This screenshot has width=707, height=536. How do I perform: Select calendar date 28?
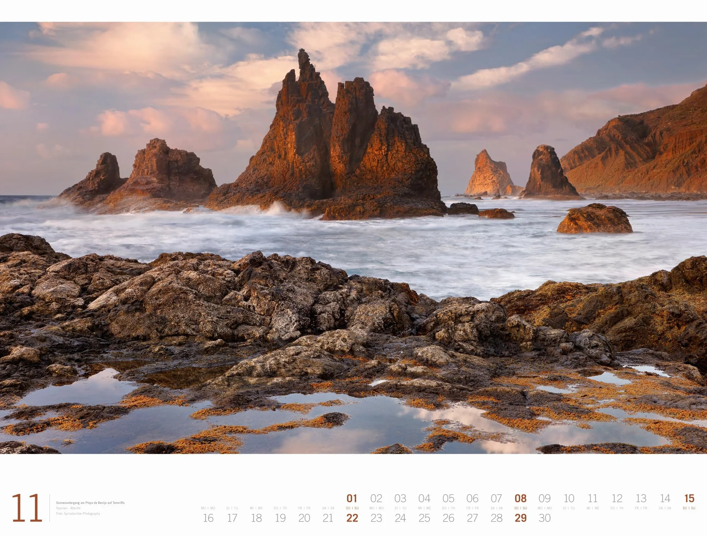(496, 518)
